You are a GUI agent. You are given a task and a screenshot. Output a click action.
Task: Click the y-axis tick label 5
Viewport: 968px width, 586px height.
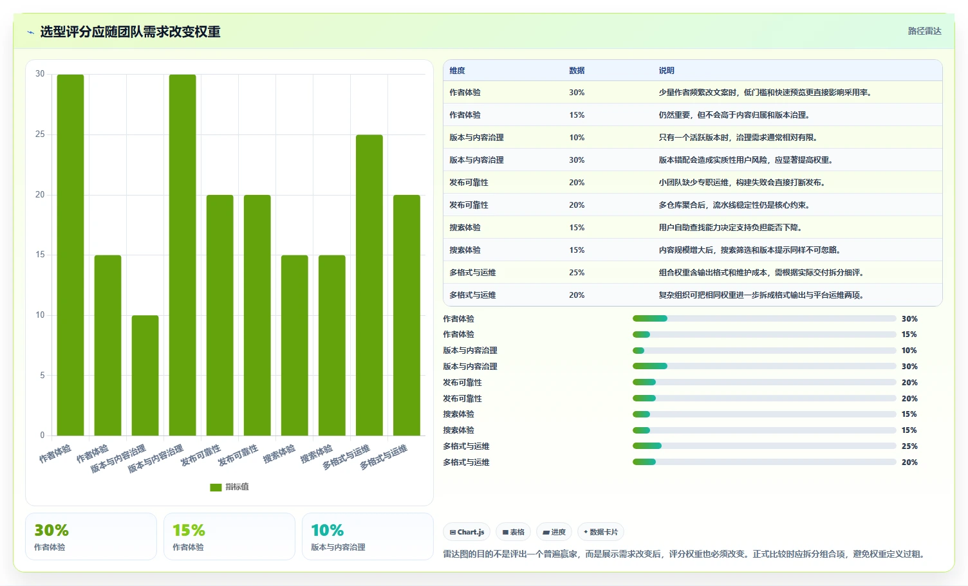click(x=42, y=375)
